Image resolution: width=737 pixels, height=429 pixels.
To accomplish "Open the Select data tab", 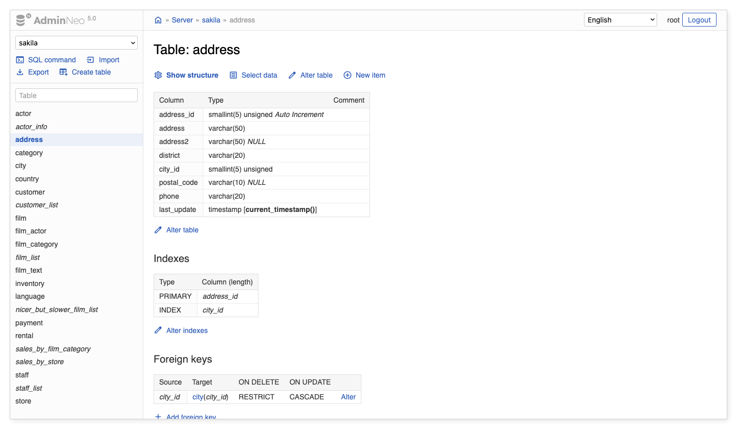I will tap(259, 75).
